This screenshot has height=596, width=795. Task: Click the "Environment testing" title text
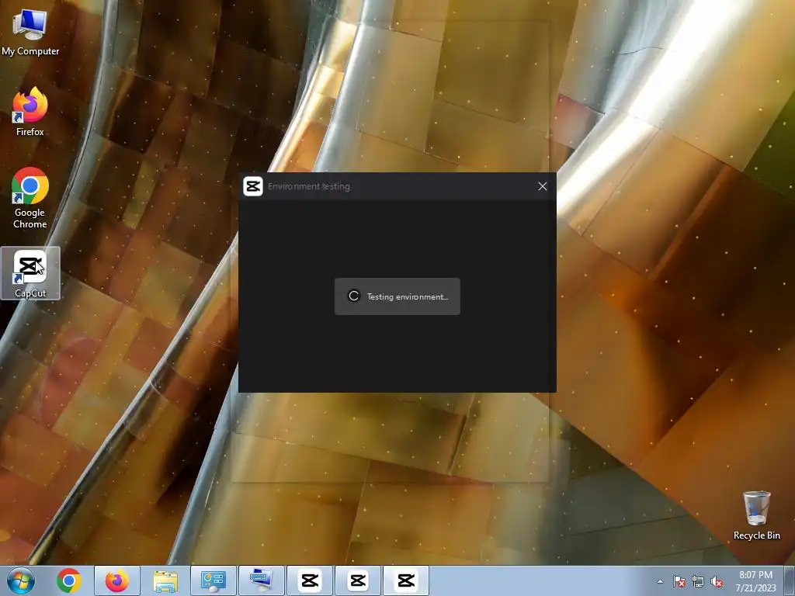309,186
